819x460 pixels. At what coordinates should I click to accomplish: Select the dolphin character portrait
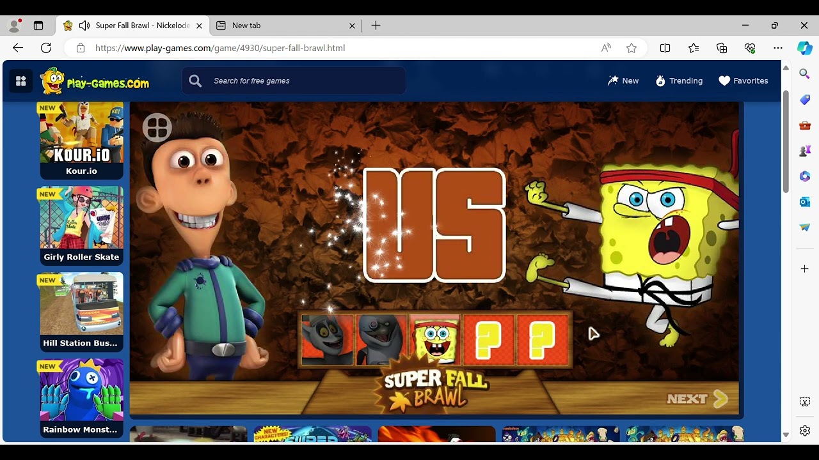[x=381, y=340]
